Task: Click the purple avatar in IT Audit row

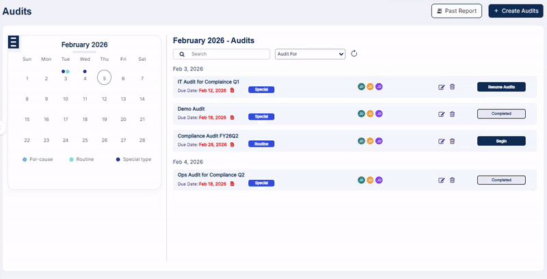Action: 379,86
